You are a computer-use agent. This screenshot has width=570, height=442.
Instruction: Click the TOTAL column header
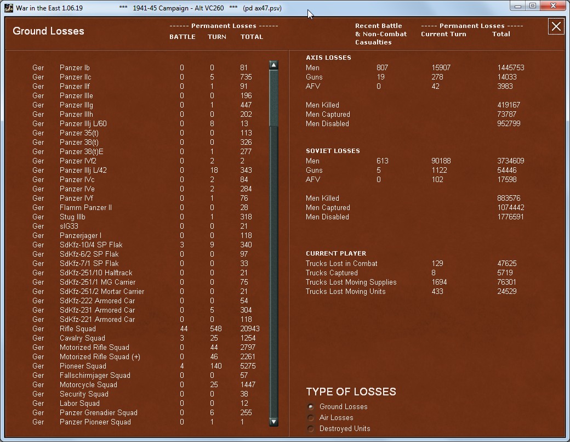252,37
